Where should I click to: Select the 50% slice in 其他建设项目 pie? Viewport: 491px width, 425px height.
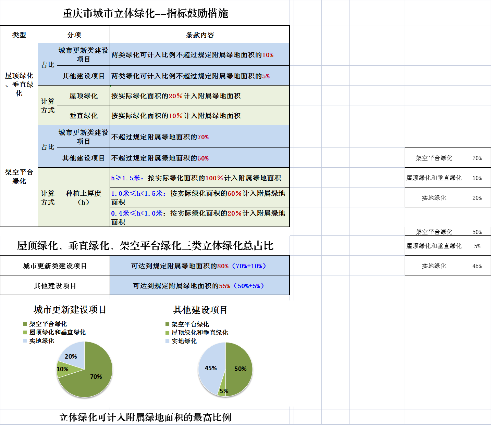pyautogui.click(x=239, y=369)
